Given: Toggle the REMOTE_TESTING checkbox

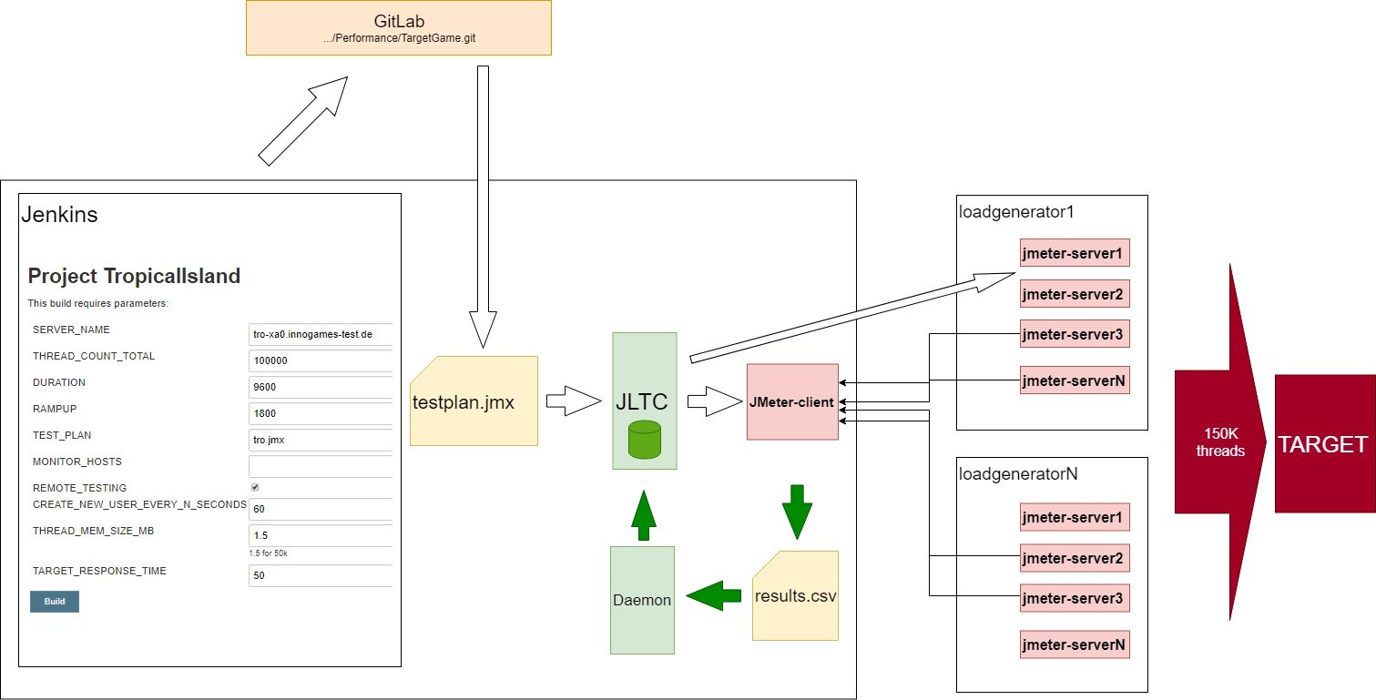Looking at the screenshot, I should (x=255, y=488).
